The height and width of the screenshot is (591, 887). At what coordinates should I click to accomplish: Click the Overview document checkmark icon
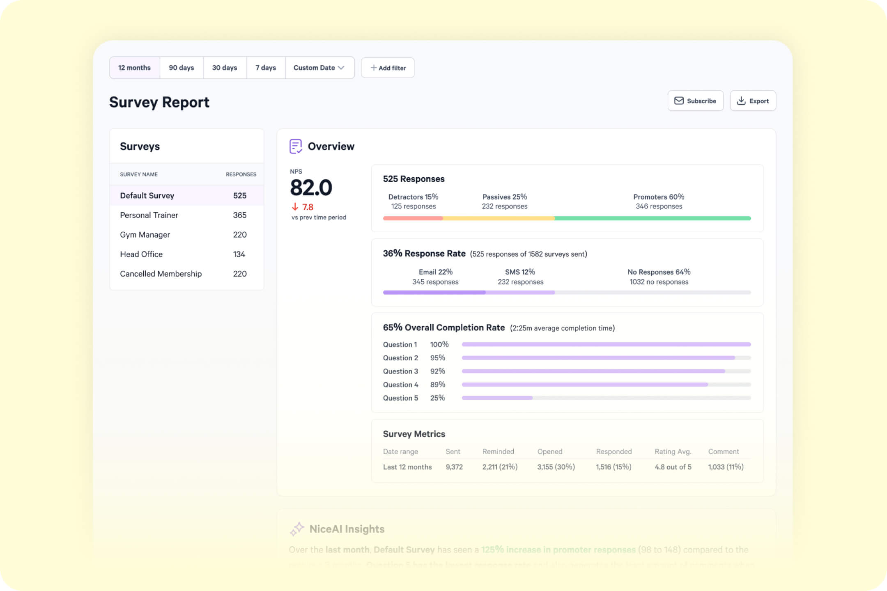[296, 146]
